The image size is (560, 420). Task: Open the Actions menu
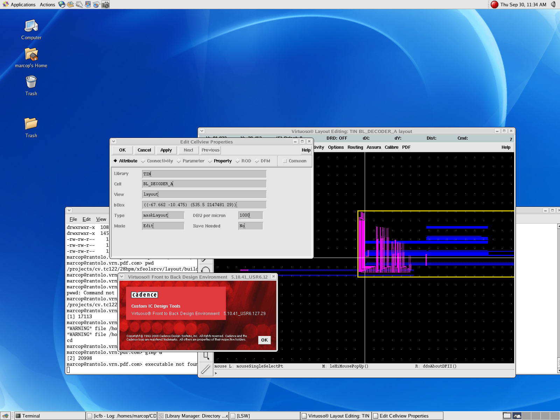click(x=47, y=5)
